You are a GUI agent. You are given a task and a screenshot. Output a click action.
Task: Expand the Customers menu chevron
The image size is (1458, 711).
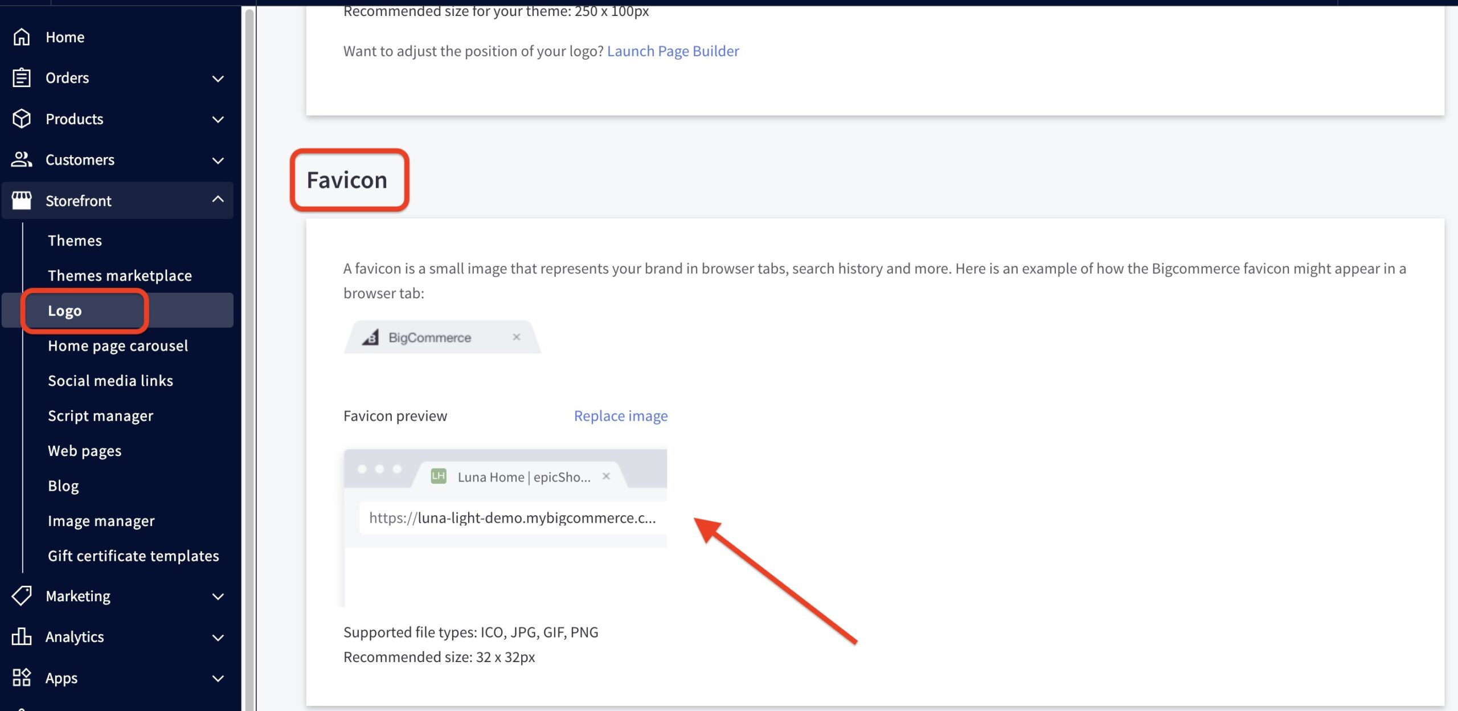218,161
